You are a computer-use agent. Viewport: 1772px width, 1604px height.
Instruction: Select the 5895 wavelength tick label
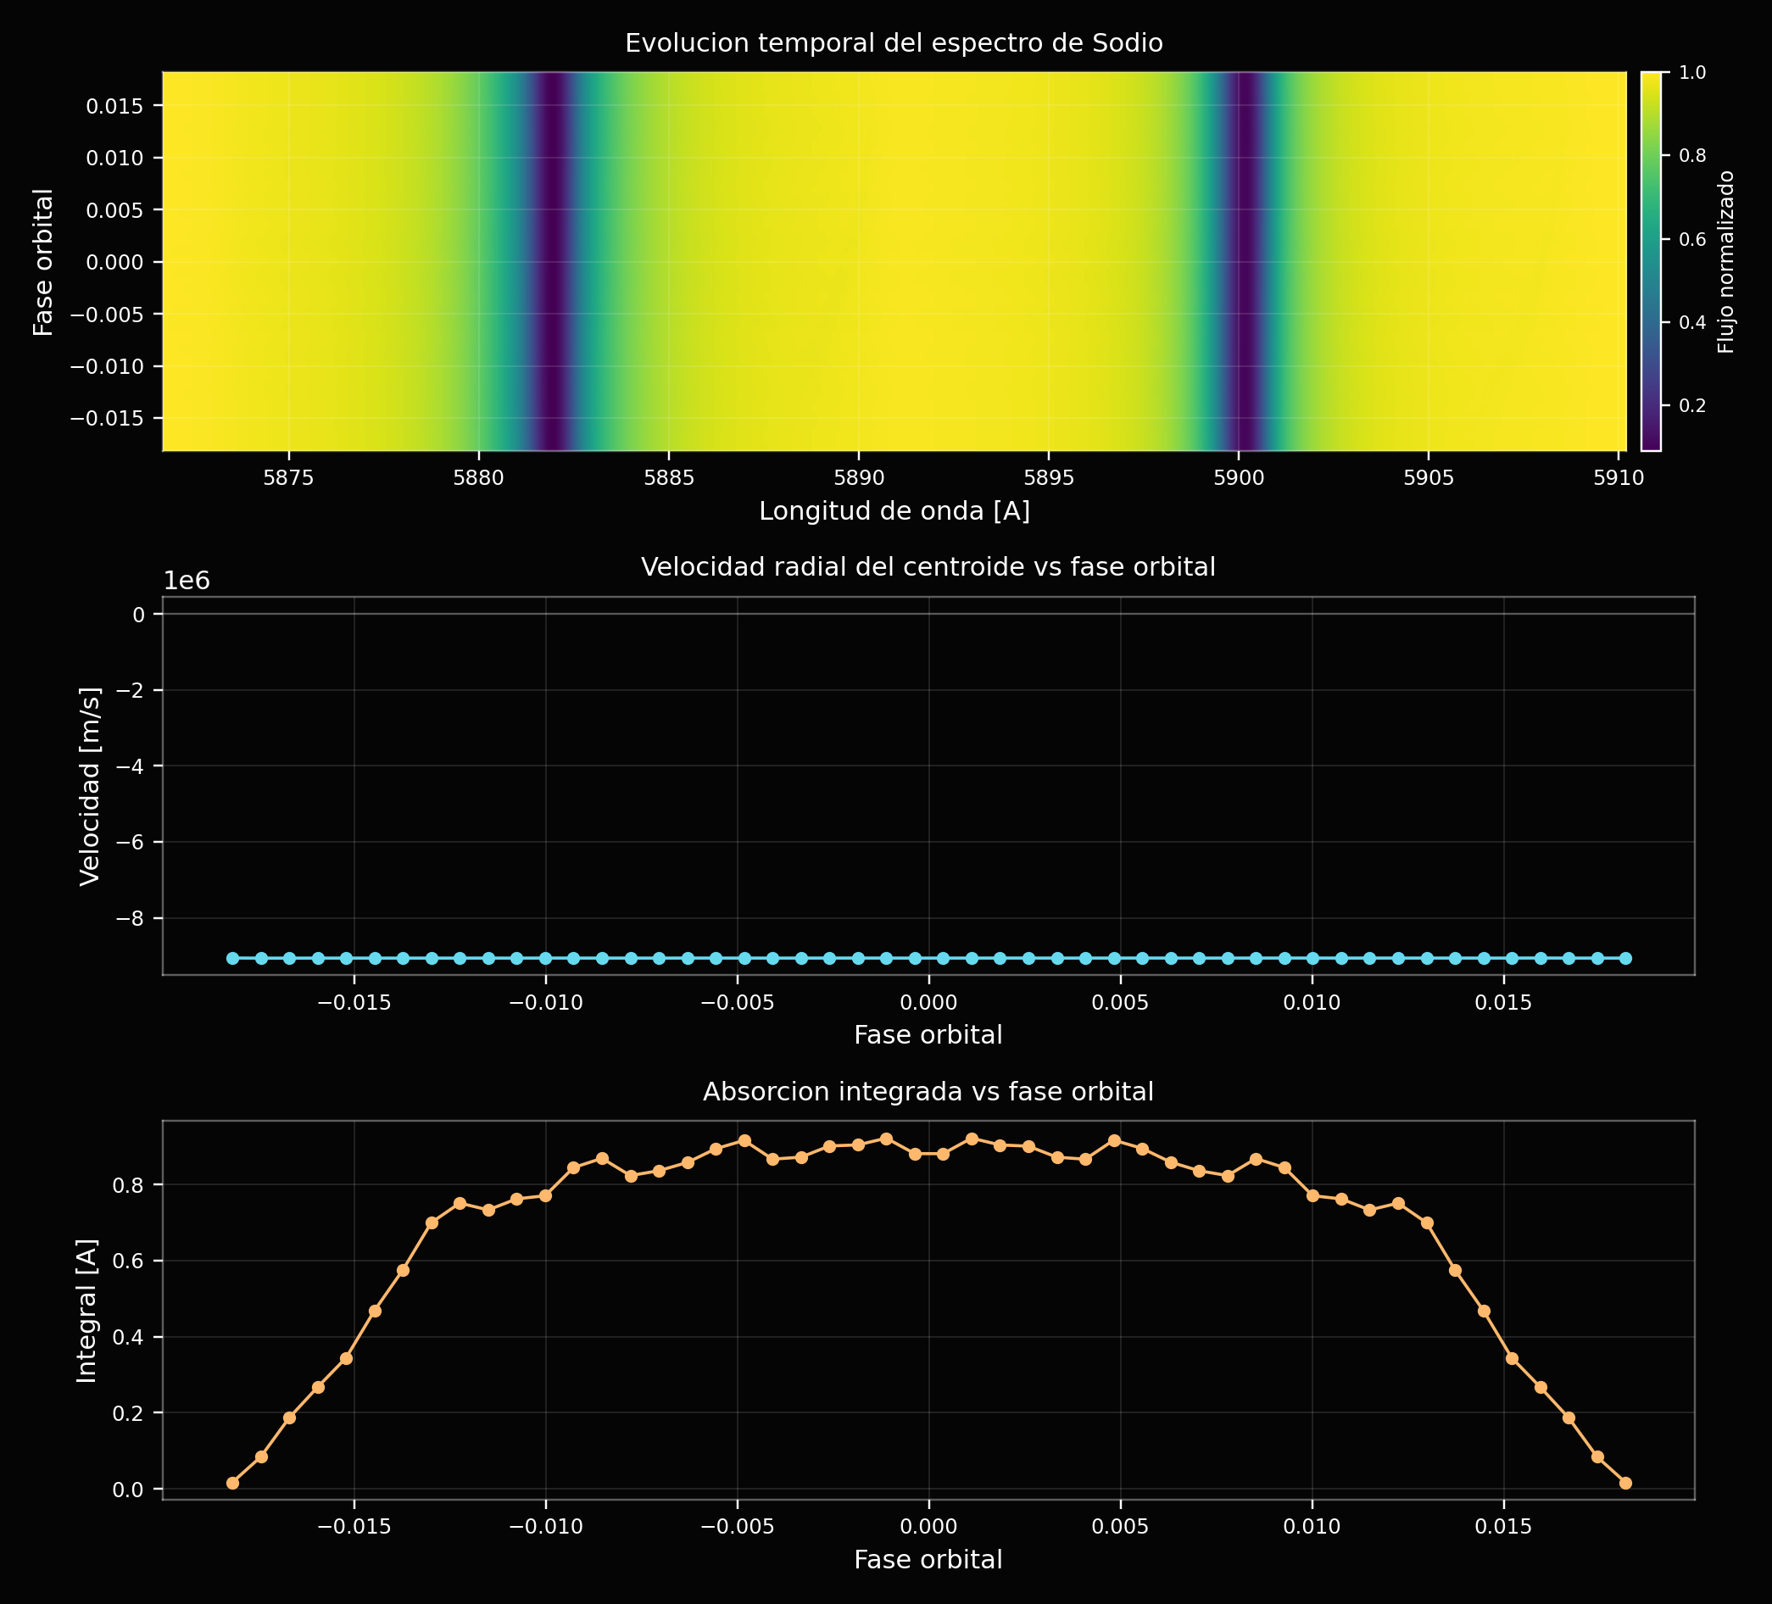[x=1049, y=479]
